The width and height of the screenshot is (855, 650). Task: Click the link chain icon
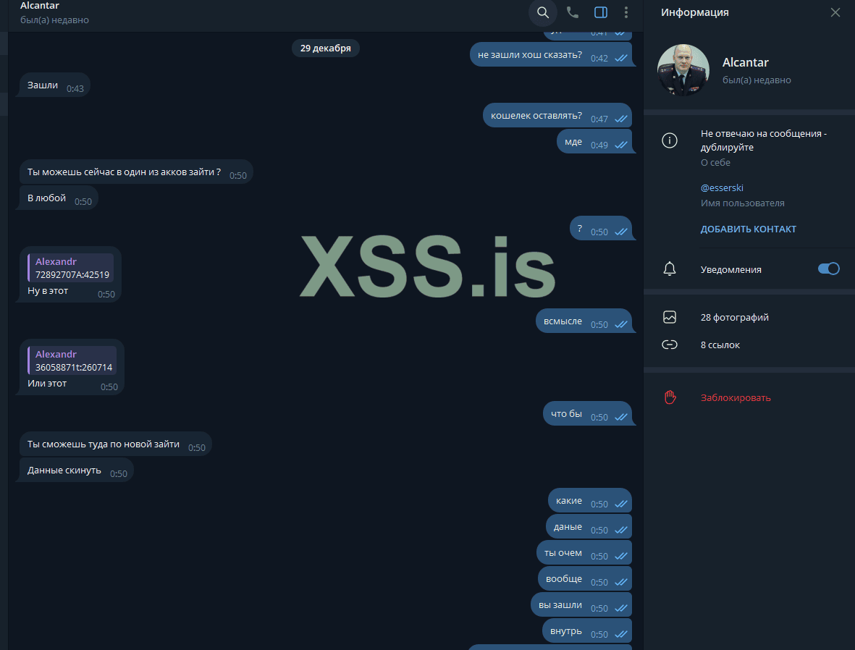(670, 345)
